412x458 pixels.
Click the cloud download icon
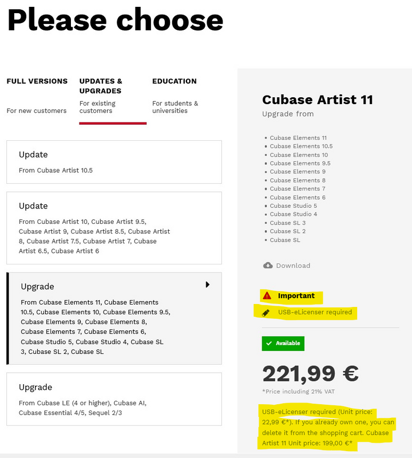pyautogui.click(x=268, y=266)
